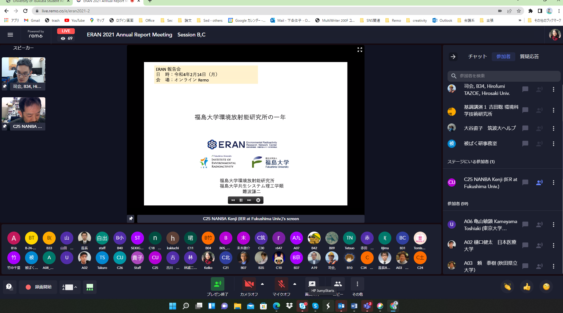The width and height of the screenshot is (563, 313).
Task: Switch to 参加者 tab
Action: click(x=503, y=56)
